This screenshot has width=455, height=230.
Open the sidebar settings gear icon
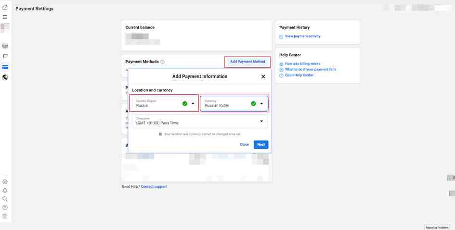click(x=5, y=182)
